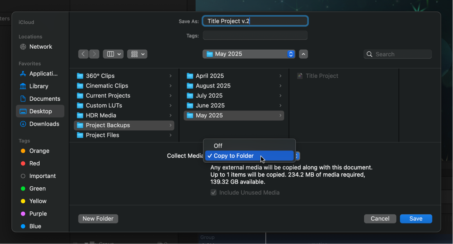
Task: Toggle the Include Unused Media checkbox
Action: pos(213,192)
